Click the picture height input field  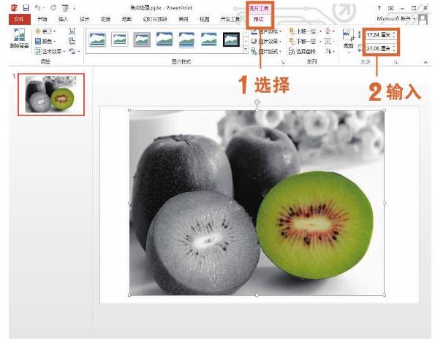381,35
